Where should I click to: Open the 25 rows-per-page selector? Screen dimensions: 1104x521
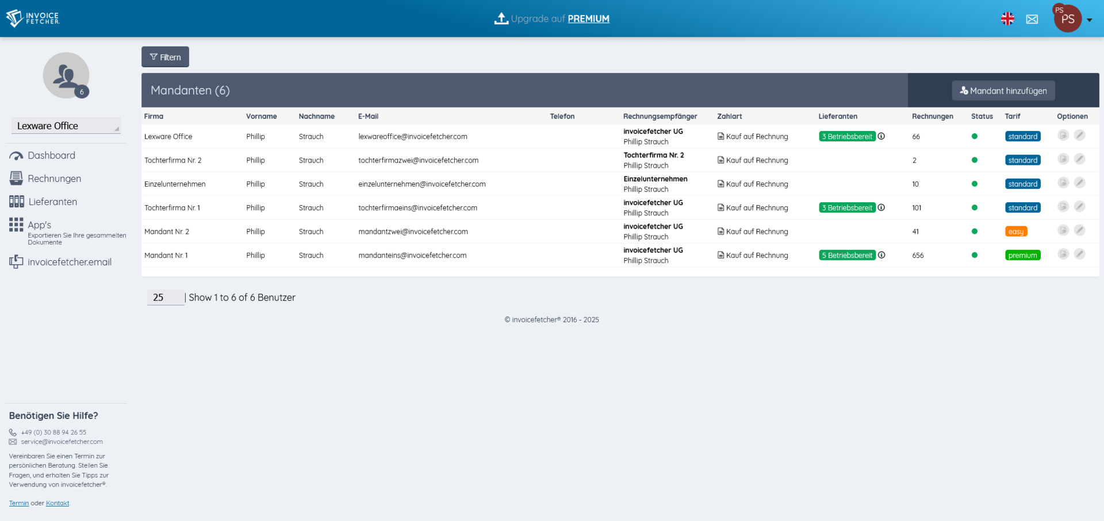coord(165,298)
